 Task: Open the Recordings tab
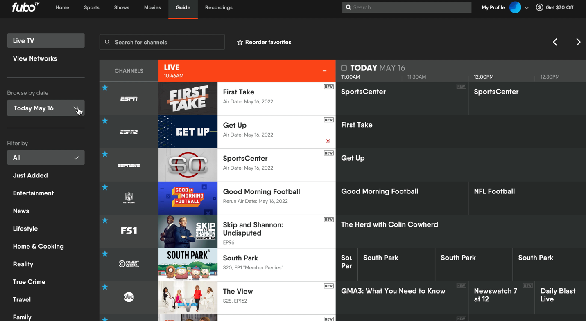point(219,7)
